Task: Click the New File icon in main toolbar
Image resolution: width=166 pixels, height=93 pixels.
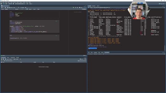Action: tap(1, 4)
